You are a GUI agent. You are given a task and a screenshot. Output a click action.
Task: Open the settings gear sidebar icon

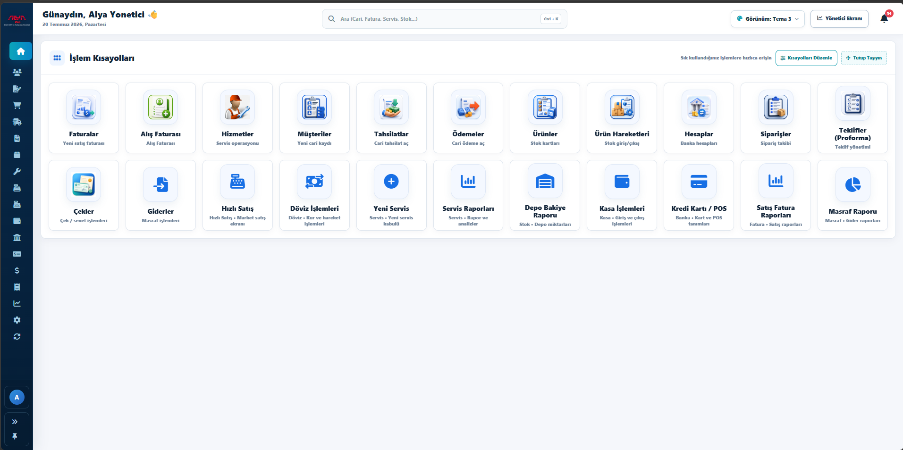click(17, 320)
